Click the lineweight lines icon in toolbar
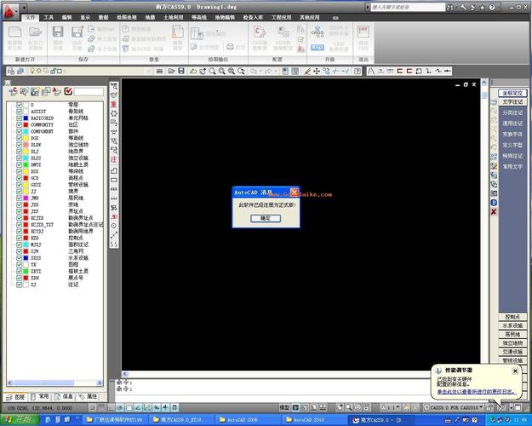The image size is (532, 426). coord(159,71)
